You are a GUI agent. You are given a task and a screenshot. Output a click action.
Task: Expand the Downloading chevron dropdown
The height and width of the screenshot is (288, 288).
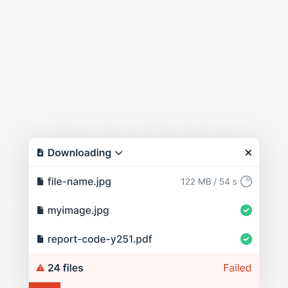(119, 153)
